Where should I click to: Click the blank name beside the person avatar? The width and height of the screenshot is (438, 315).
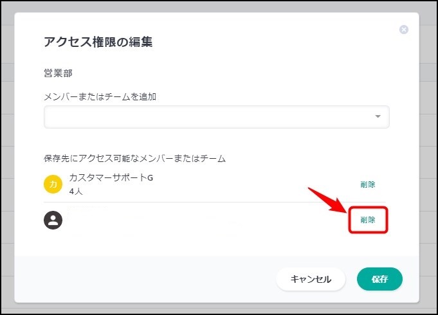(x=148, y=221)
